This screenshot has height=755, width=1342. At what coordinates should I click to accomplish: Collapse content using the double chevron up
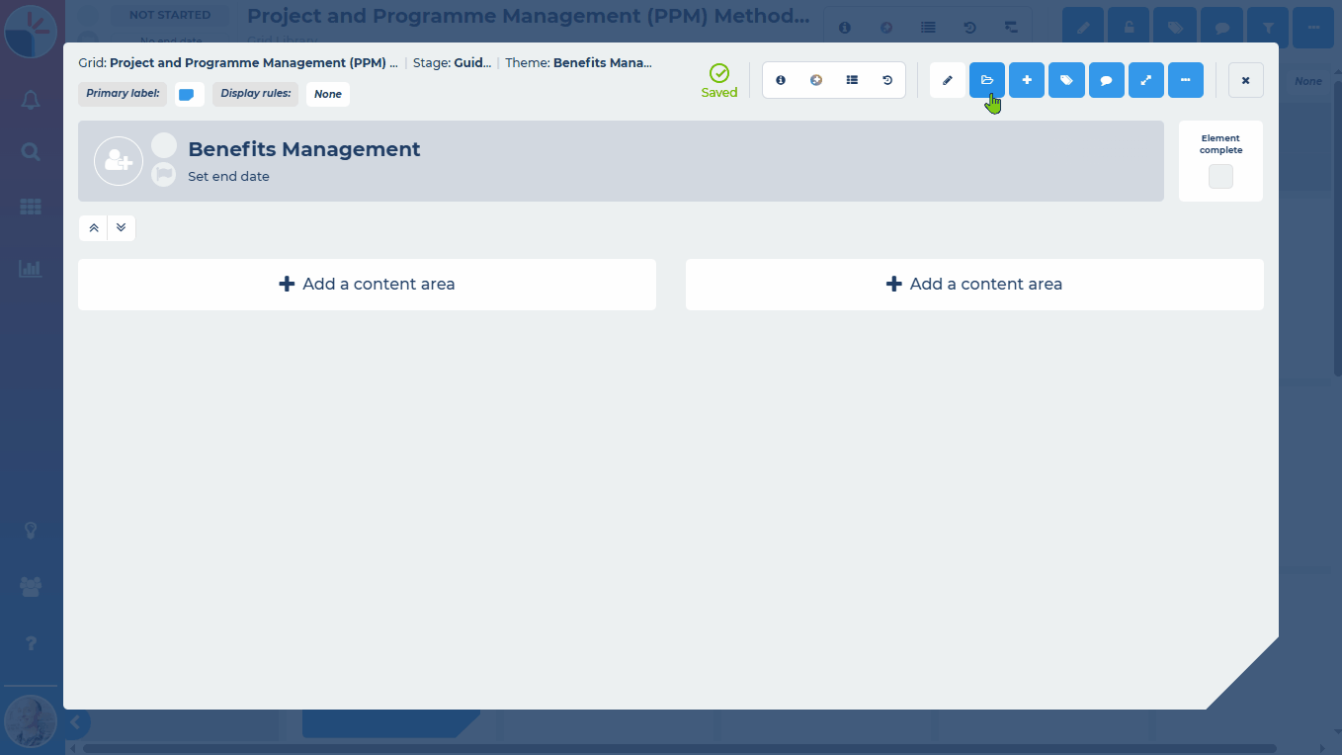(x=93, y=227)
